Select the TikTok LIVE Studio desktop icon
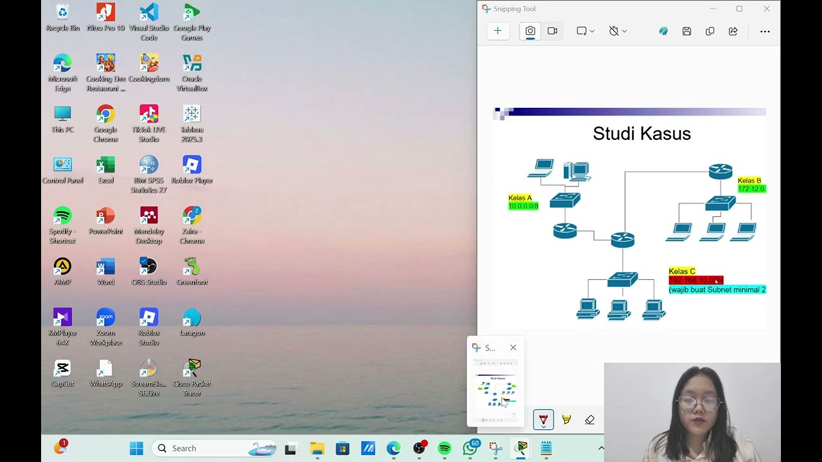Viewport: 822px width, 462px height. (x=148, y=123)
